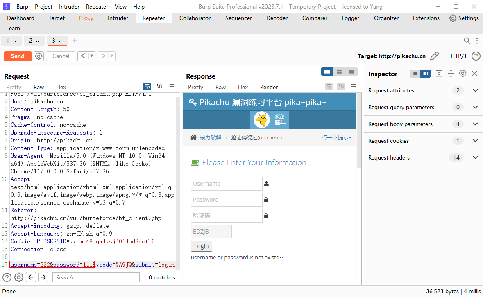Click the 暴力破解 breadcrumb link

click(x=211, y=137)
